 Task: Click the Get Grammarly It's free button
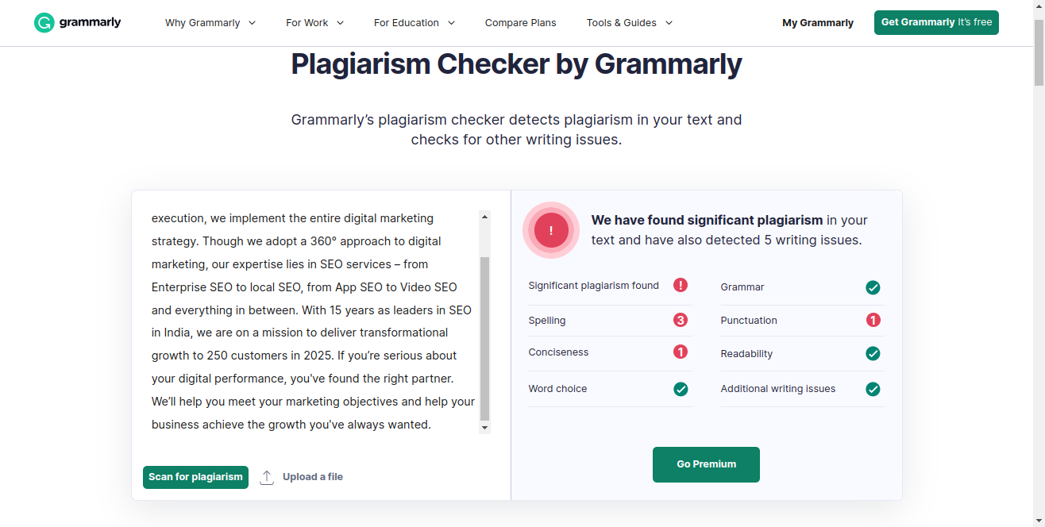click(936, 22)
